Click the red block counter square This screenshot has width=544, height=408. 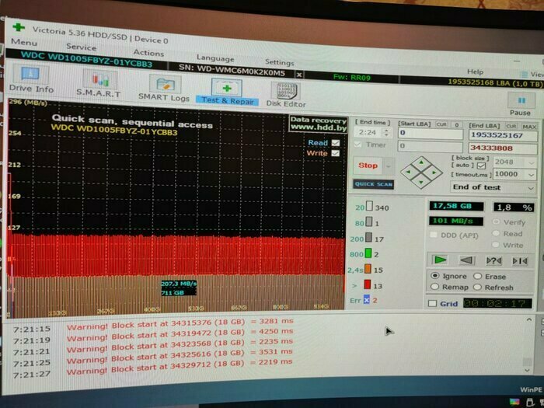point(367,284)
